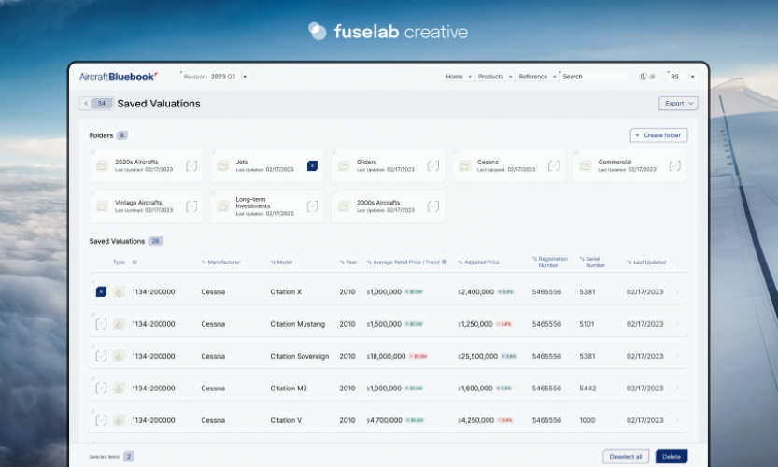This screenshot has height=467, width=778.
Task: Toggle dark mode moon icon
Action: click(x=643, y=77)
